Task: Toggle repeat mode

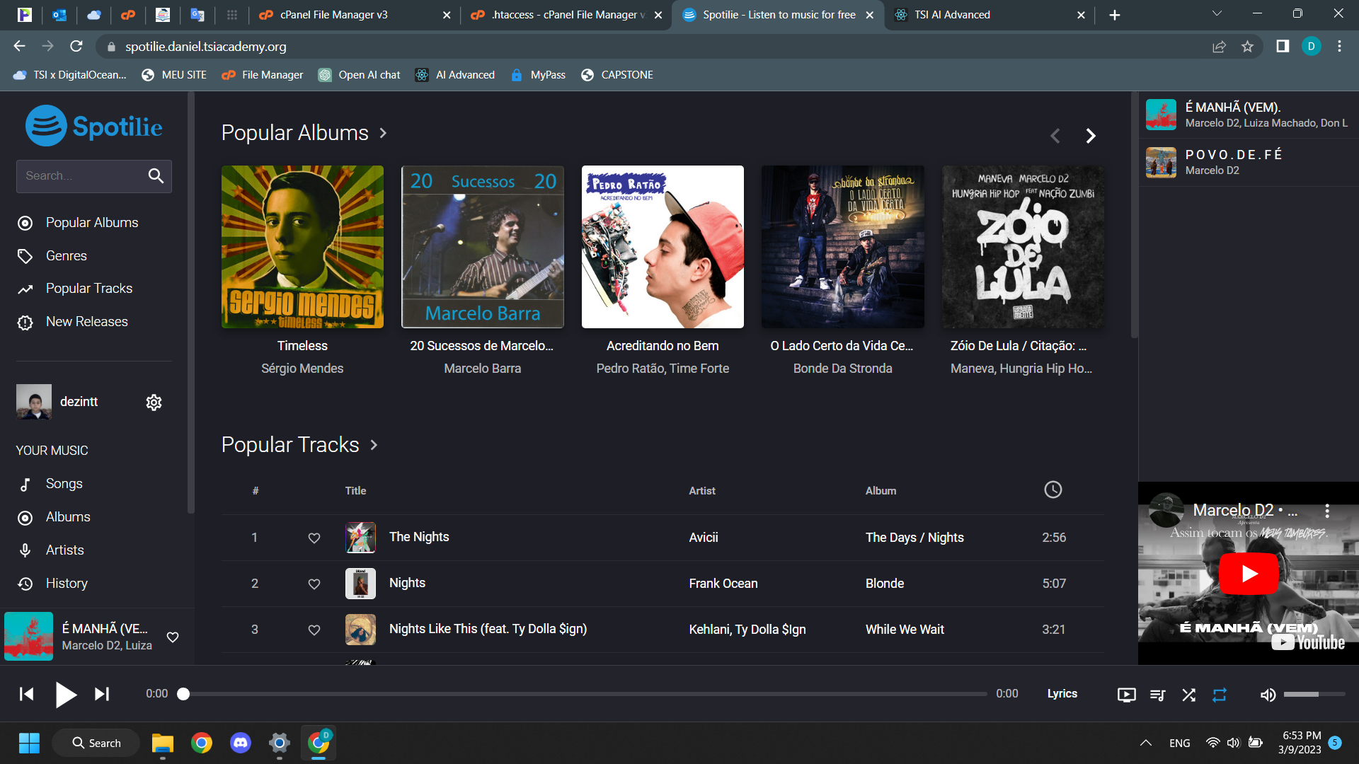Action: (1220, 695)
